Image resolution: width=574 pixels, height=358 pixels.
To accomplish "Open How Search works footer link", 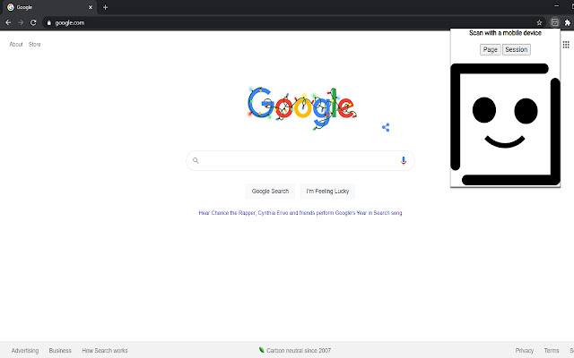I will pyautogui.click(x=105, y=350).
